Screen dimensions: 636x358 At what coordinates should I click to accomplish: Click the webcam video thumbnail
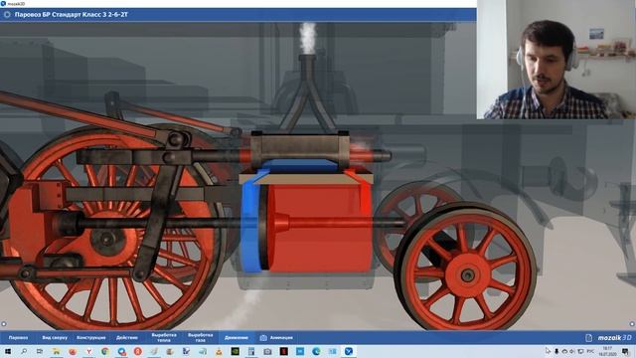[x=556, y=60]
